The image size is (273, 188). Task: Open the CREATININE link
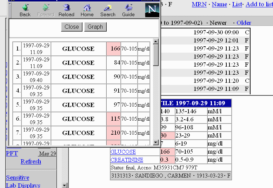pyautogui.click(x=127, y=160)
